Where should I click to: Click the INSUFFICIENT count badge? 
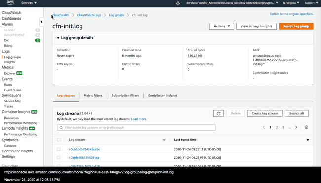[38, 35]
